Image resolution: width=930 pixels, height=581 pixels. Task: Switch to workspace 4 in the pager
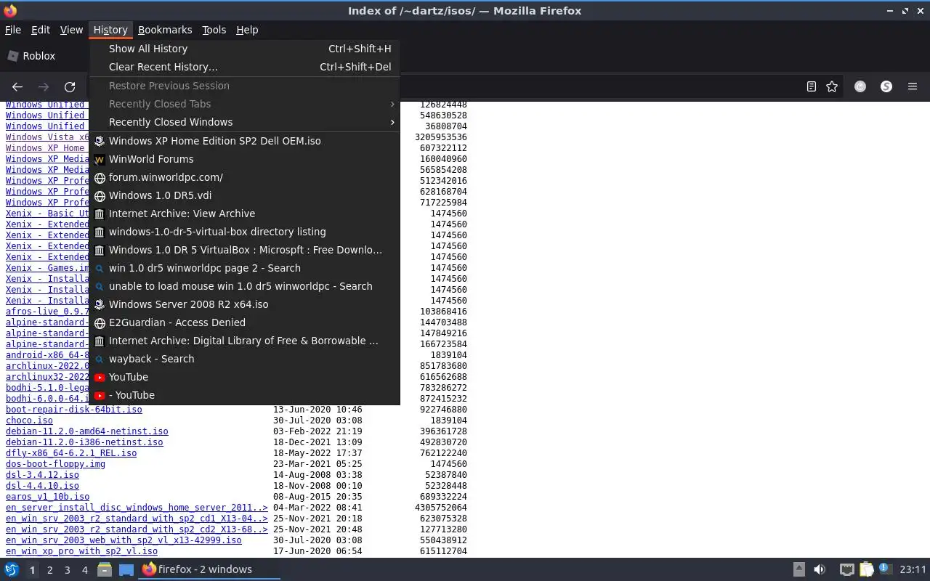[84, 570]
